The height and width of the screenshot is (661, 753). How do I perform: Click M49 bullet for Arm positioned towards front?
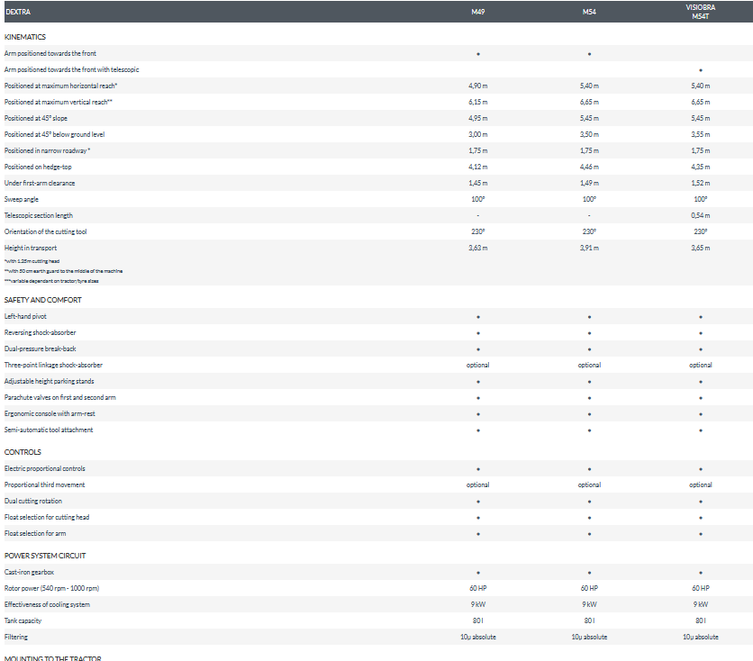coord(477,54)
